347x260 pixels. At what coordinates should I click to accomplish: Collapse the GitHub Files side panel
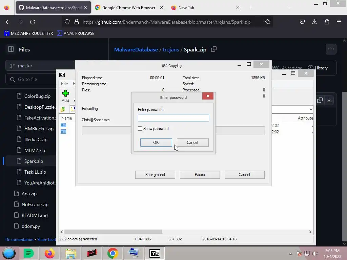point(11,49)
